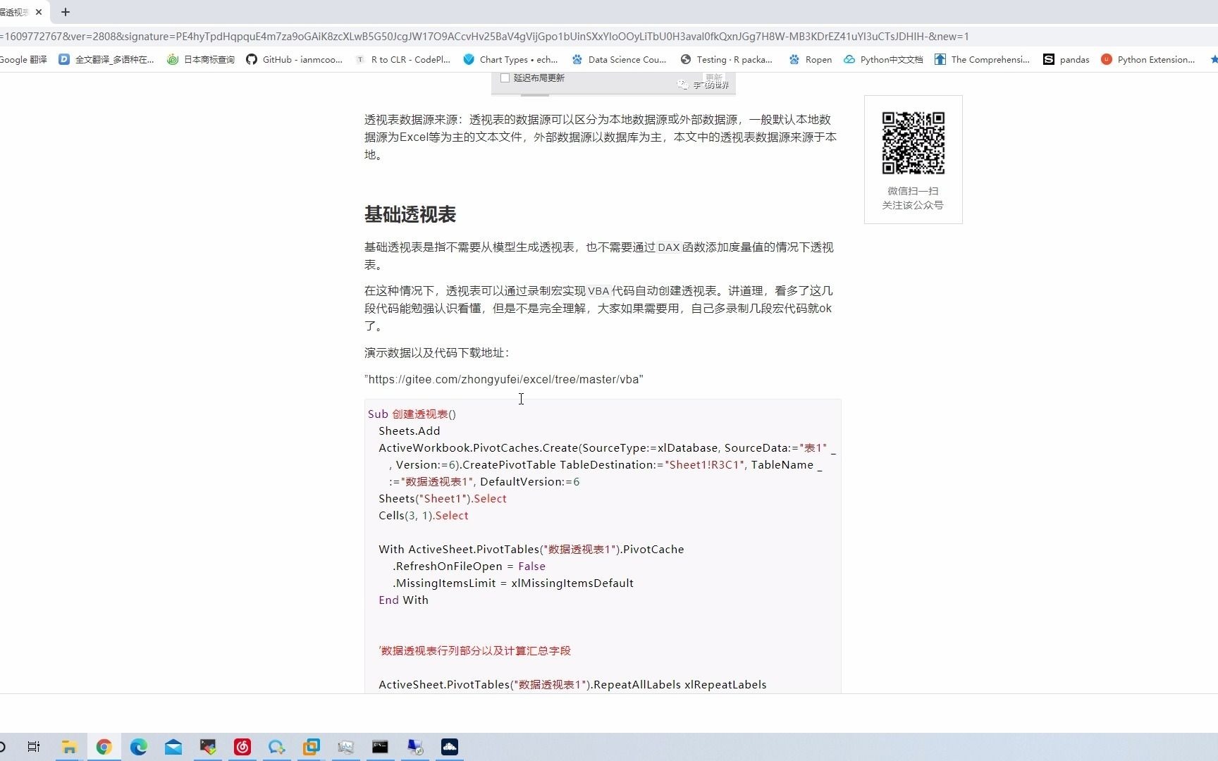Click the End With code line
The image size is (1218, 761).
403,600
